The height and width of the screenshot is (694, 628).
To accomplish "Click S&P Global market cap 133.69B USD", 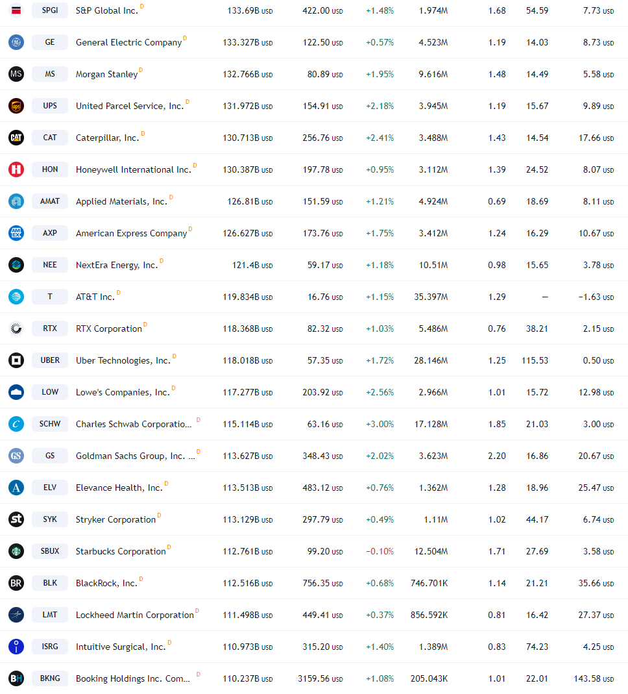I will pyautogui.click(x=250, y=10).
